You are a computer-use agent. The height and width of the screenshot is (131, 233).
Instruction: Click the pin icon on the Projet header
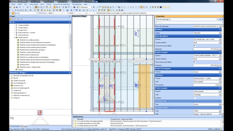tap(70, 16)
